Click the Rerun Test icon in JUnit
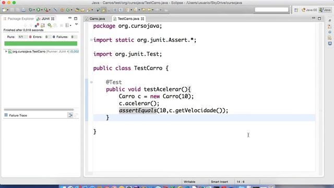This screenshot has width=334, height=188. (50, 26)
